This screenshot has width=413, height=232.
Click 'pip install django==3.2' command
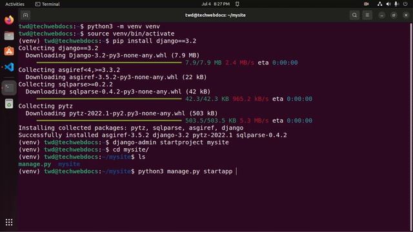tap(154, 41)
